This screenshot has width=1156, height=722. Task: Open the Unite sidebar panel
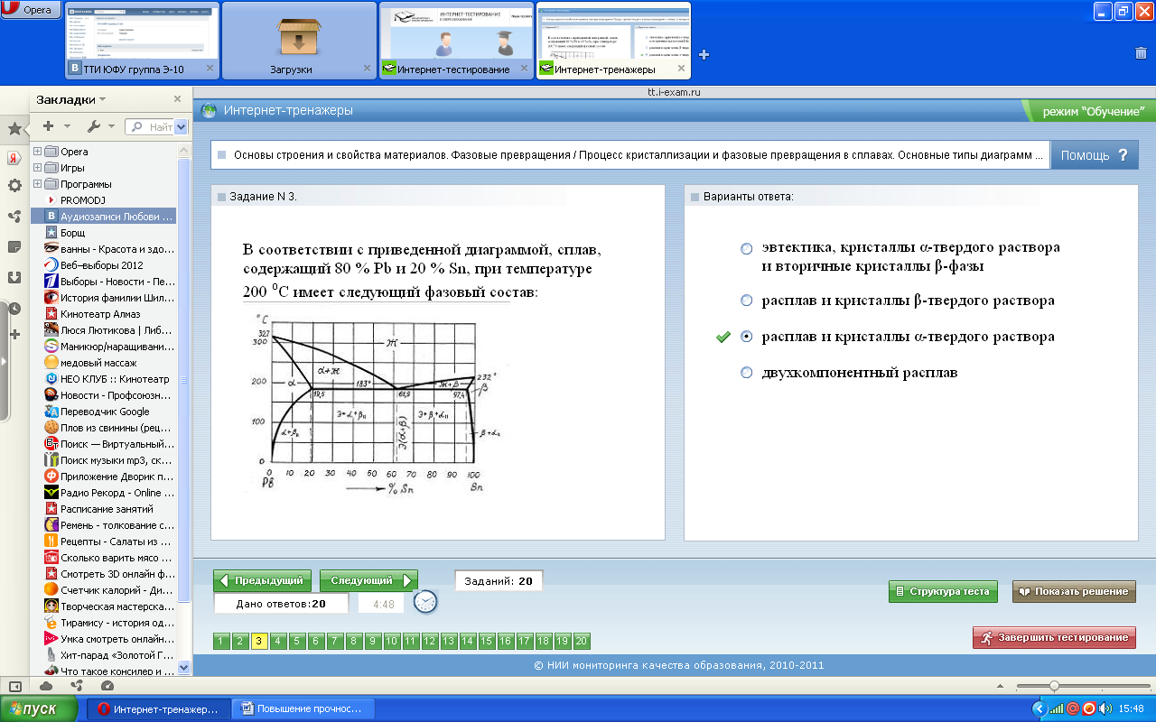pos(14,217)
